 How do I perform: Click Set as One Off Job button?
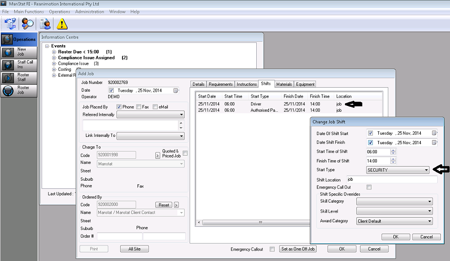click(297, 249)
